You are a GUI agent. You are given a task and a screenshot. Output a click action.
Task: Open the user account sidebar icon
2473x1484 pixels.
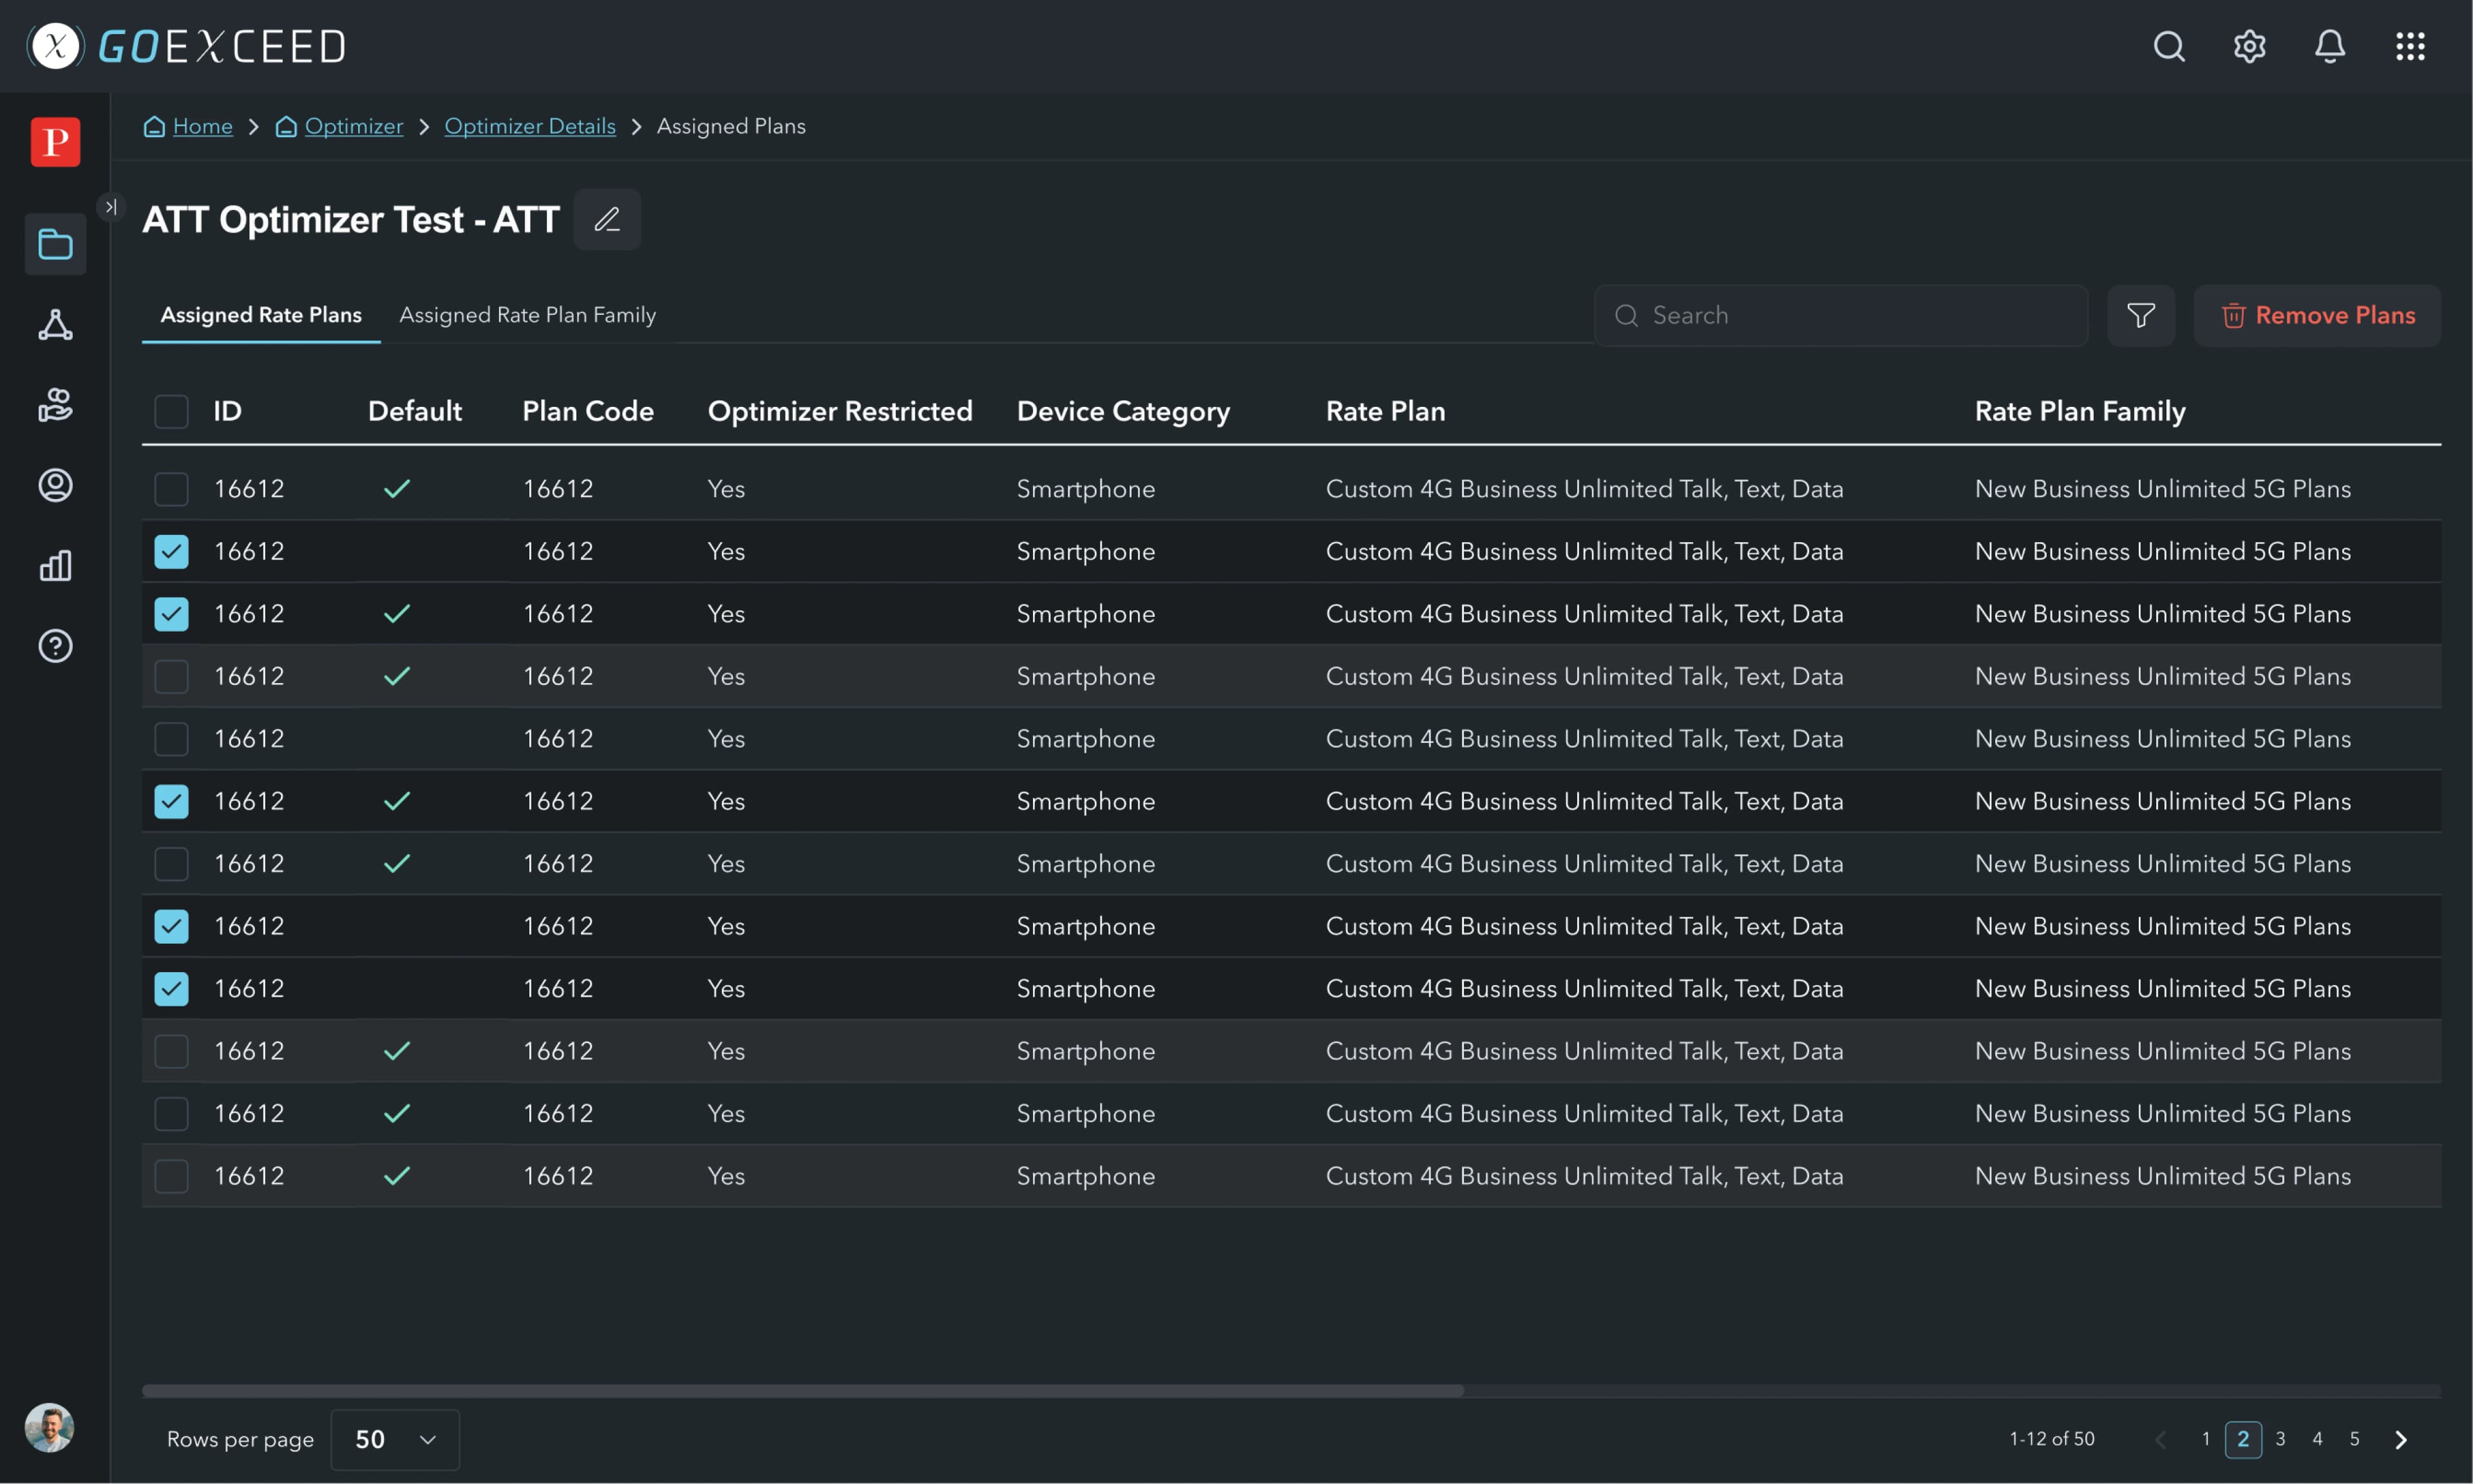coord(55,485)
